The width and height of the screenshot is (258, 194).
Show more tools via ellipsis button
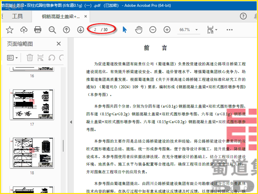(229, 30)
